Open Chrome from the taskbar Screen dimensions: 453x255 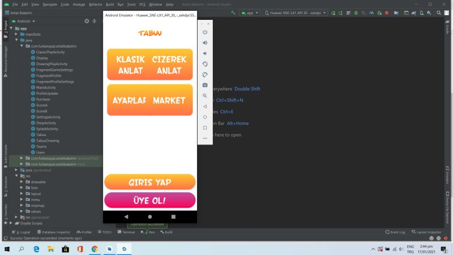(95, 249)
